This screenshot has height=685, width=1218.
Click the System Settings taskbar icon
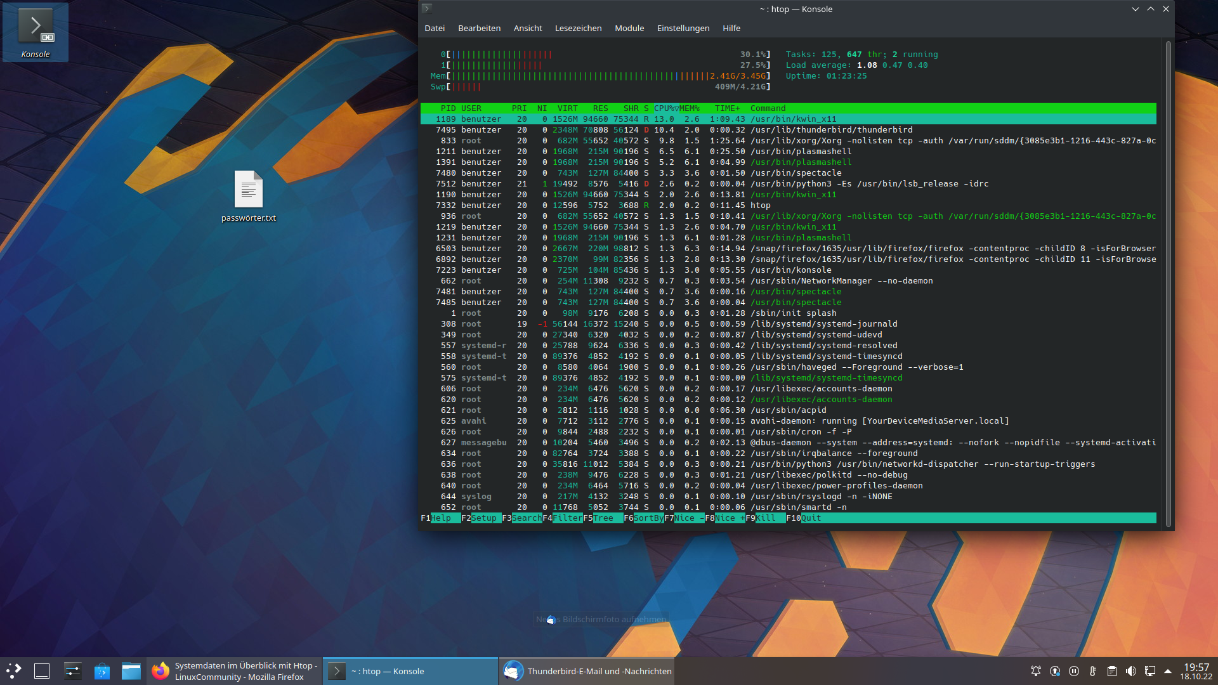coord(72,671)
